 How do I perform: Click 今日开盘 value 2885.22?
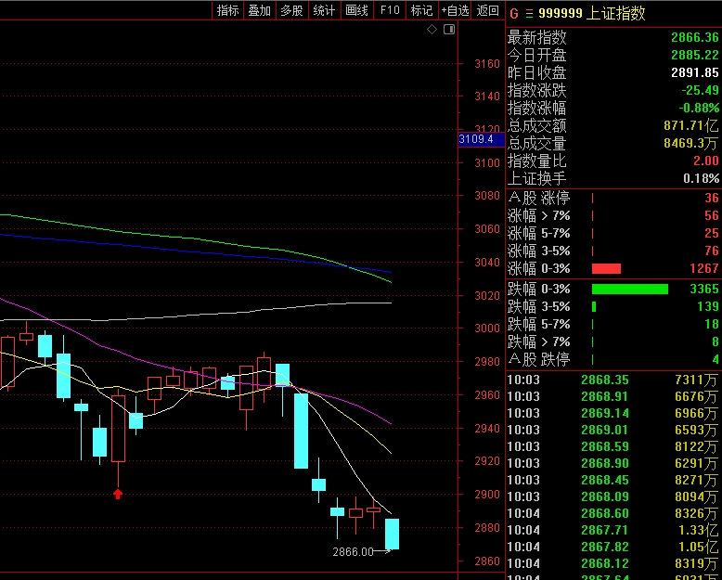[694, 56]
